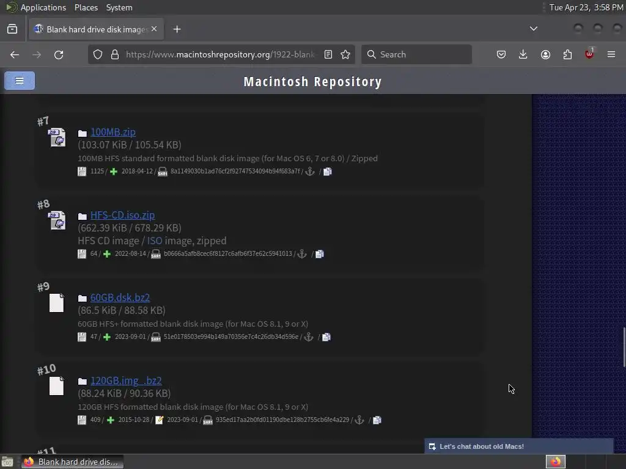Click the Macintosh Repository title
The image size is (626, 469).
coord(312,81)
